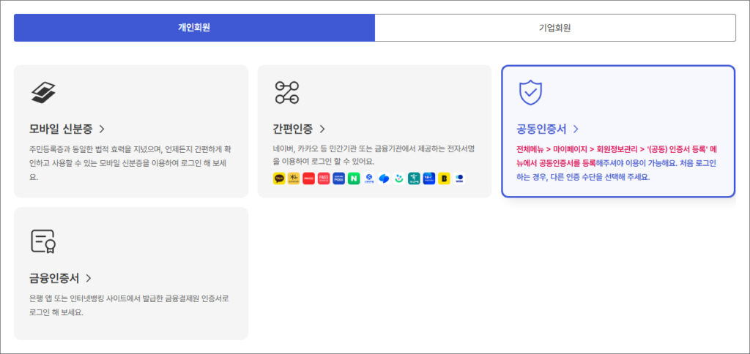
Task: Choose the yellow KakaoTalk authentication icon
Action: (x=279, y=178)
